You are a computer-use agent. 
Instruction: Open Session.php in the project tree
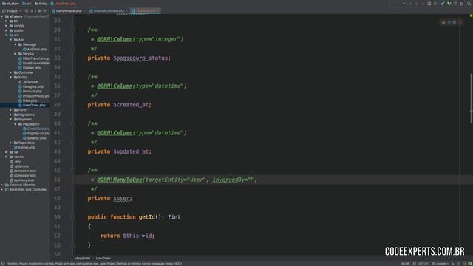pyautogui.click(x=35, y=138)
